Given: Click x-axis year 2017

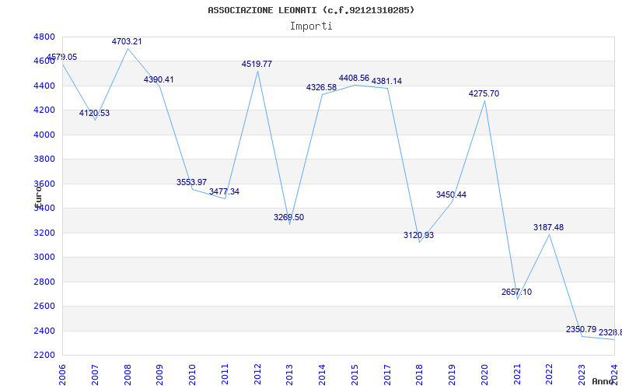Looking at the screenshot, I should [x=387, y=375].
